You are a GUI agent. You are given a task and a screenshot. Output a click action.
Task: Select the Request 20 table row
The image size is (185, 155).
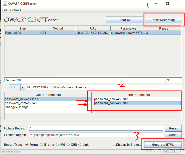(x=93, y=33)
